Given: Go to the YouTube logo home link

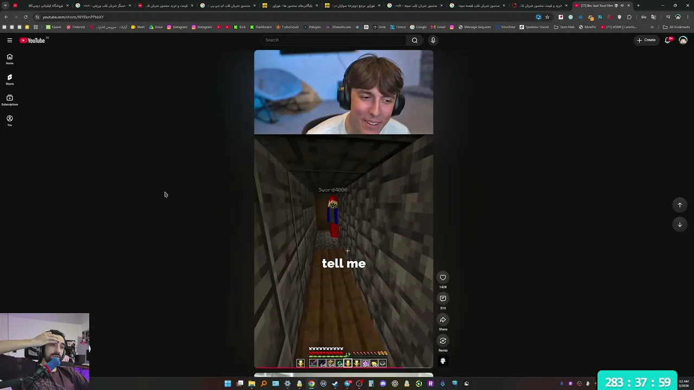Looking at the screenshot, I should click(x=33, y=40).
